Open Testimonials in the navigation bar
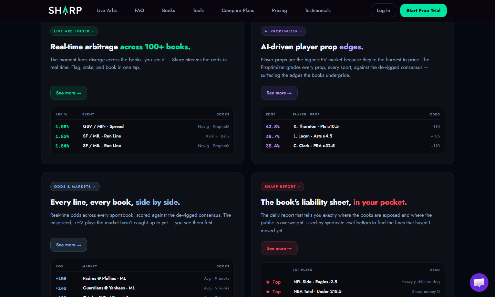This screenshot has height=297, width=495. point(318,10)
